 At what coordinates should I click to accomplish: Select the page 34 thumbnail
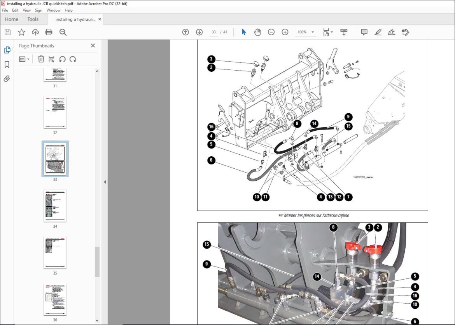pos(55,206)
